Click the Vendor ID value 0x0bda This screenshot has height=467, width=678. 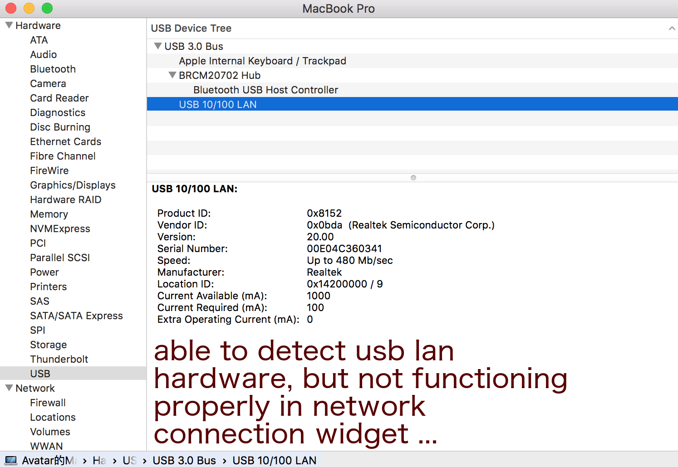point(324,225)
